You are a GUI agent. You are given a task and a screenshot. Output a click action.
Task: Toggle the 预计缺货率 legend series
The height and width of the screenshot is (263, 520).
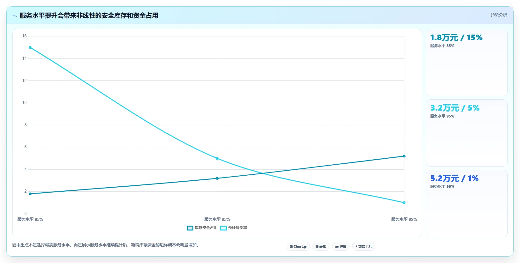point(234,228)
